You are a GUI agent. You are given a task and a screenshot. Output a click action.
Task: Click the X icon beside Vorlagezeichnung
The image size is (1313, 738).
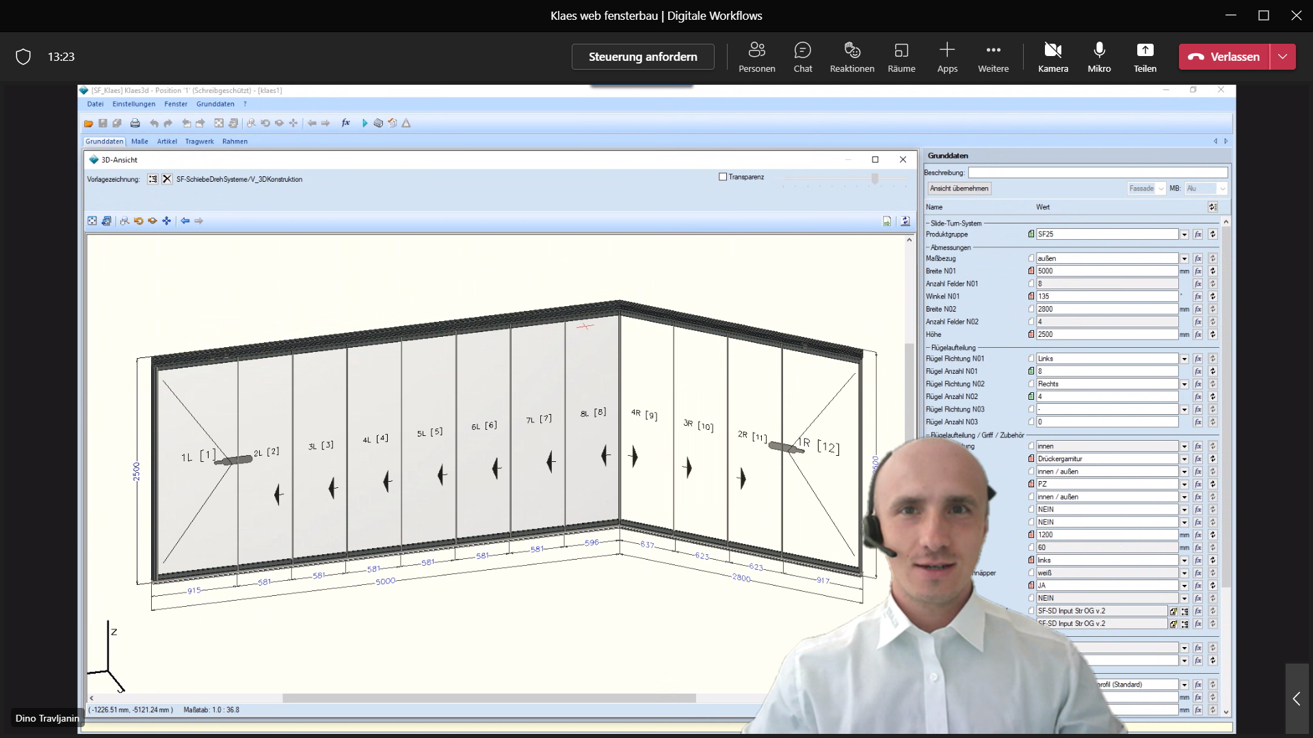click(x=167, y=179)
